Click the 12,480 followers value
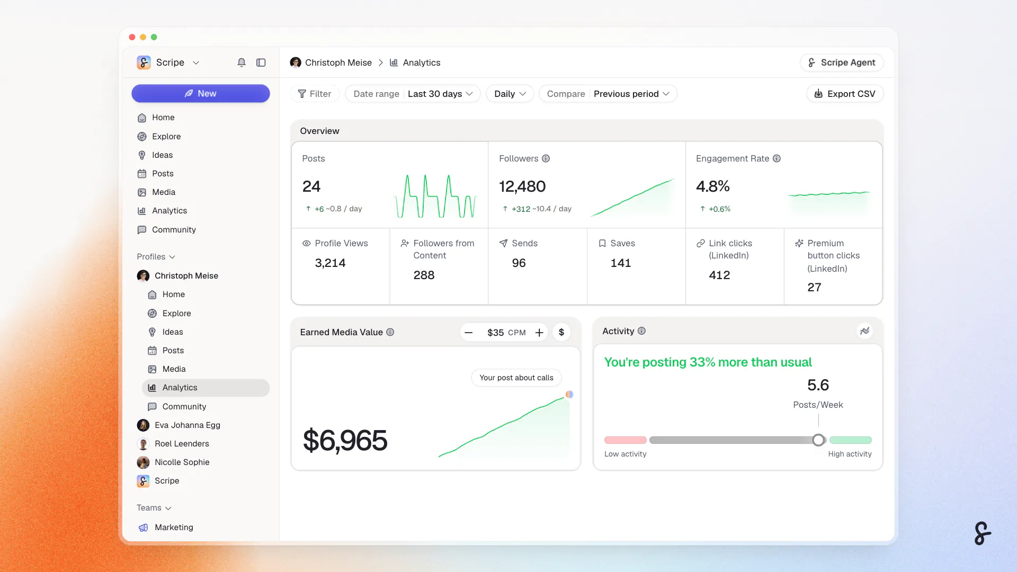 pyautogui.click(x=522, y=186)
